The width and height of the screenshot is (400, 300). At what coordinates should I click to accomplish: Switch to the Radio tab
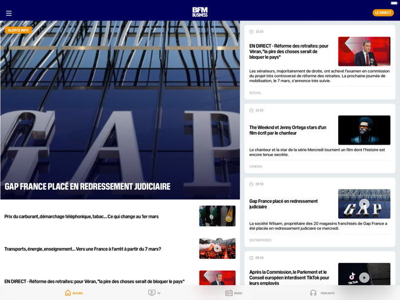click(x=234, y=293)
